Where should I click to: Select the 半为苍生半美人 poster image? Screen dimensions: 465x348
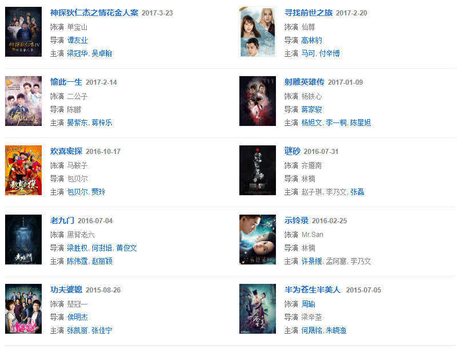(258, 309)
